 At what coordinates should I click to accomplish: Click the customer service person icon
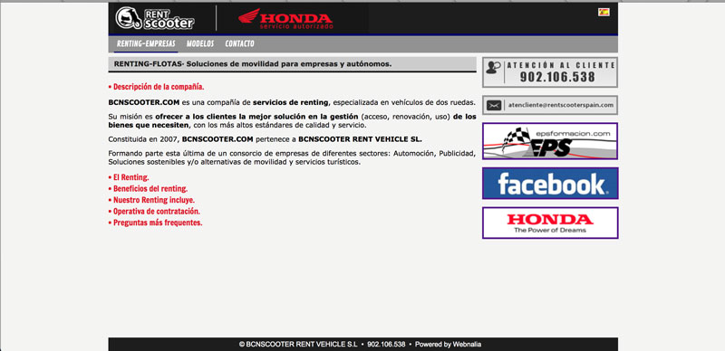tap(493, 69)
